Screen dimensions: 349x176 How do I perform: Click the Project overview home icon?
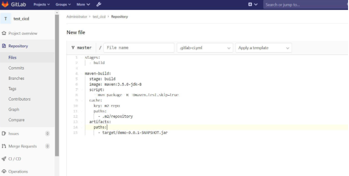(x=4, y=33)
